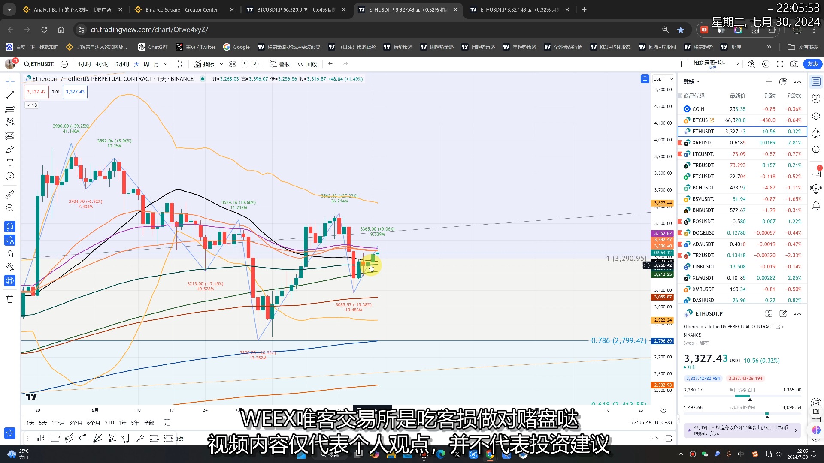Screen dimensions: 824x463
Task: Open the ideas lightbulb panel
Action: click(x=816, y=151)
